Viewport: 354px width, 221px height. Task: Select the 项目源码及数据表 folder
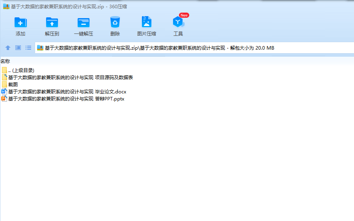click(67, 77)
